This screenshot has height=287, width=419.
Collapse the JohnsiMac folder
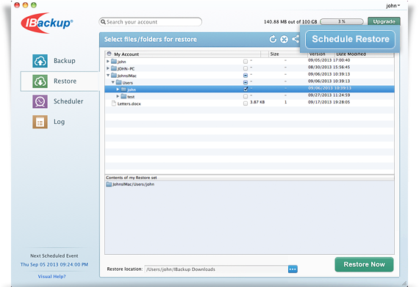(x=108, y=75)
